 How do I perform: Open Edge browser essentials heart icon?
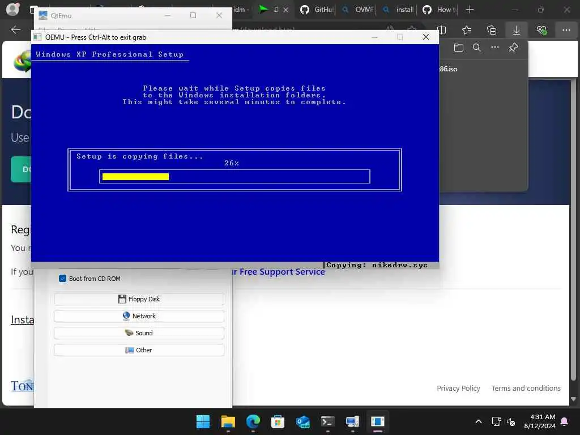tap(541, 30)
